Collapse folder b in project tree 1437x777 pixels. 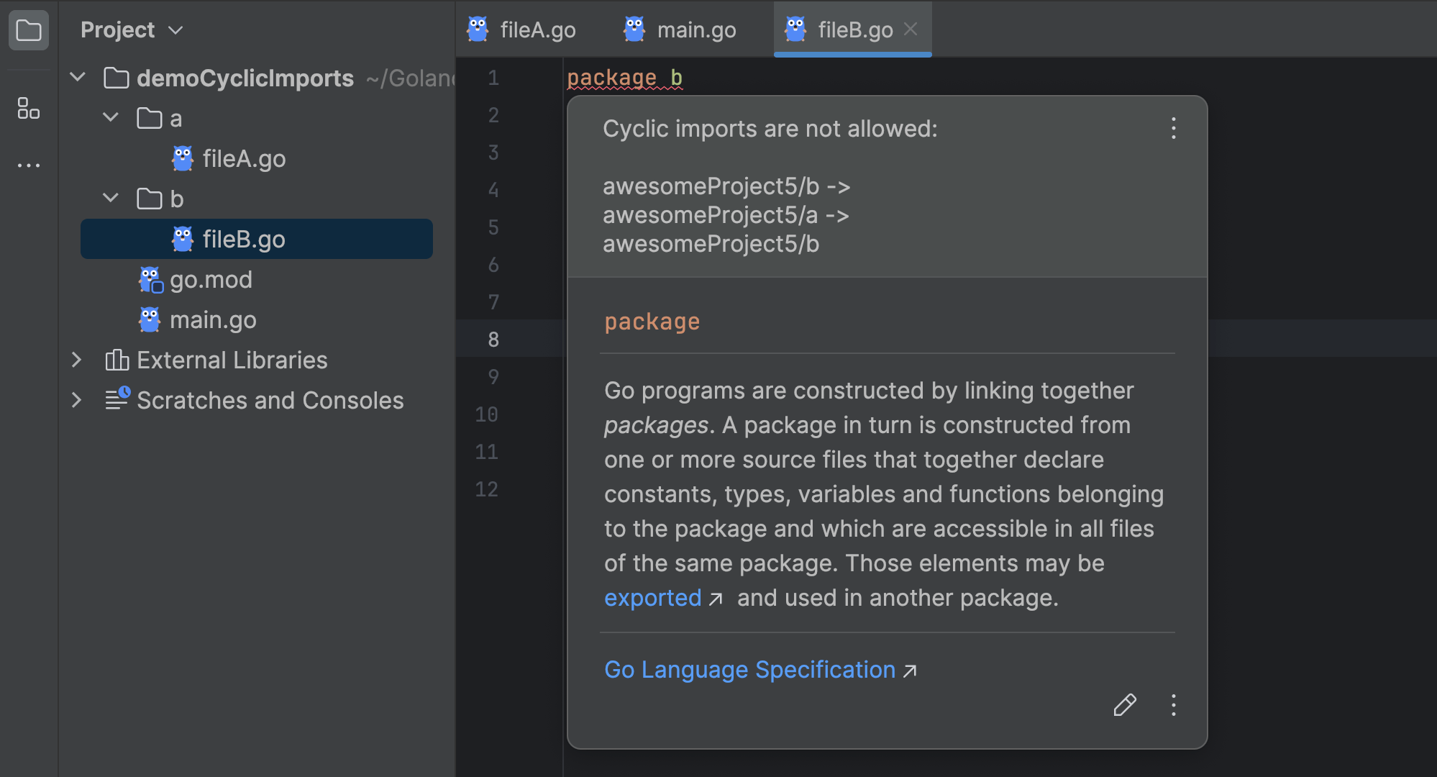pos(111,198)
